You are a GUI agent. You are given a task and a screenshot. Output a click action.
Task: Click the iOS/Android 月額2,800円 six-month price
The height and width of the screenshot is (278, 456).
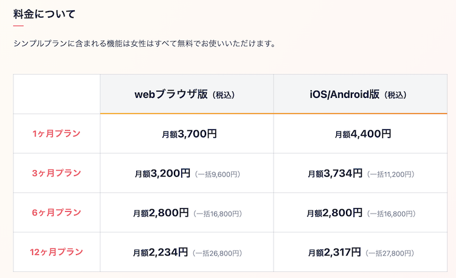[334, 213]
